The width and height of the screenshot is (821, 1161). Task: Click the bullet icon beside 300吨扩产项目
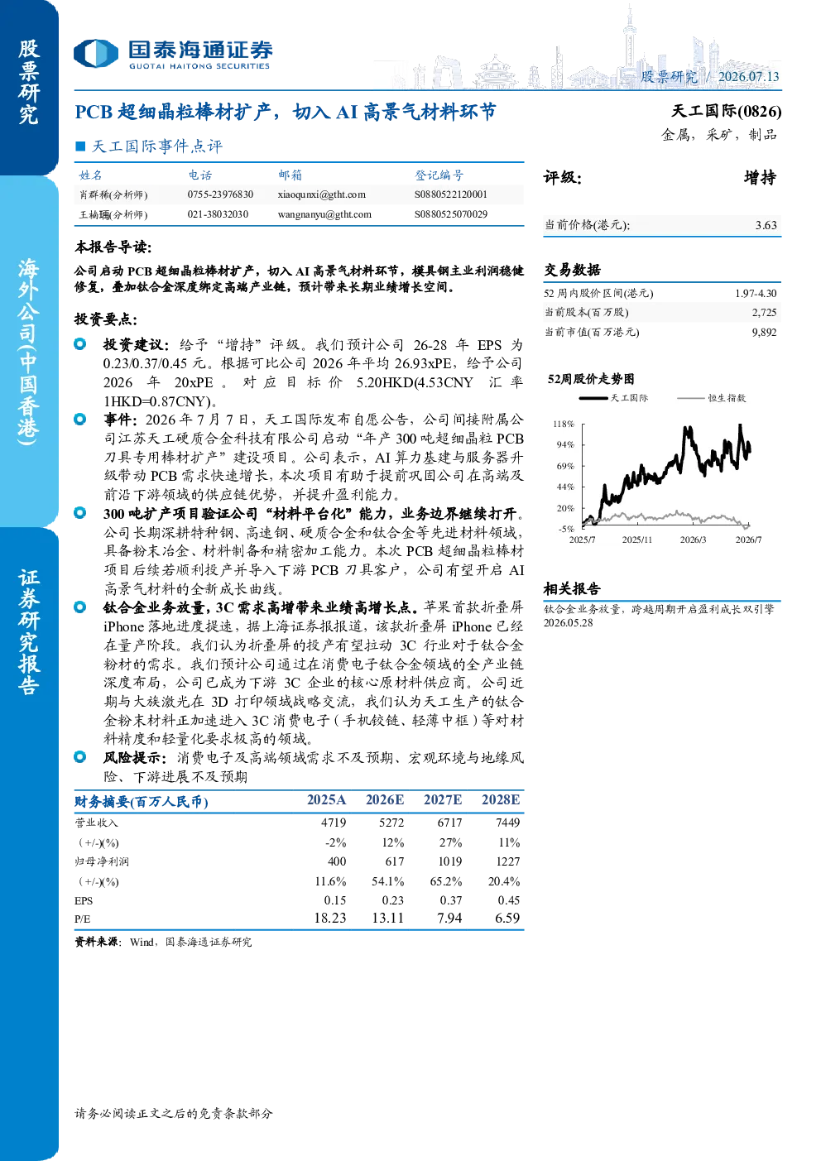tap(80, 513)
